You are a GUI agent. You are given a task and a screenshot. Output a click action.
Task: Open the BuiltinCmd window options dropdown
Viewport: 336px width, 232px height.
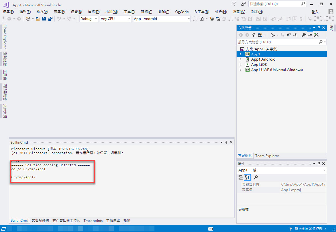tap(222, 142)
